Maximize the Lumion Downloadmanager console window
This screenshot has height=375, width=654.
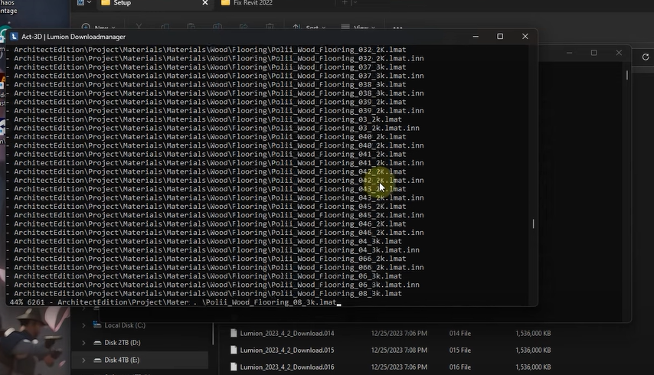coord(500,36)
